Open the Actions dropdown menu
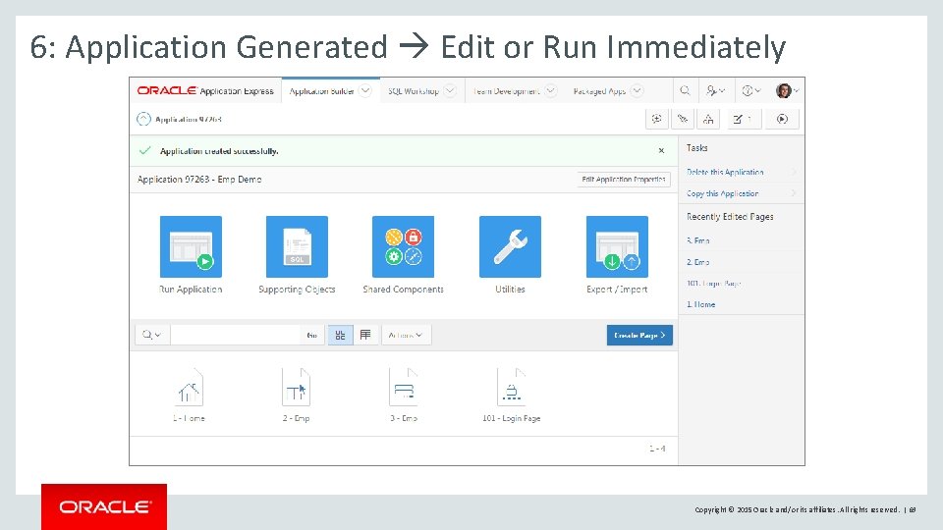Viewport: 943px width, 530px height. 406,336
